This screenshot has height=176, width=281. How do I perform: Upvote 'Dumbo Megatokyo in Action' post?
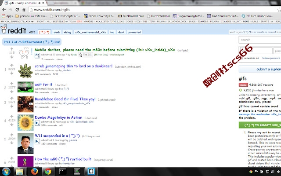(12, 117)
